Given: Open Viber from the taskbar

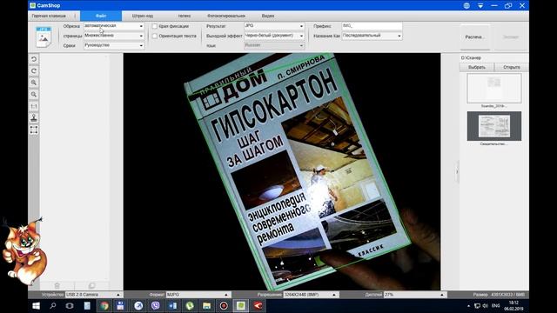Looking at the screenshot, I should tap(155, 305).
